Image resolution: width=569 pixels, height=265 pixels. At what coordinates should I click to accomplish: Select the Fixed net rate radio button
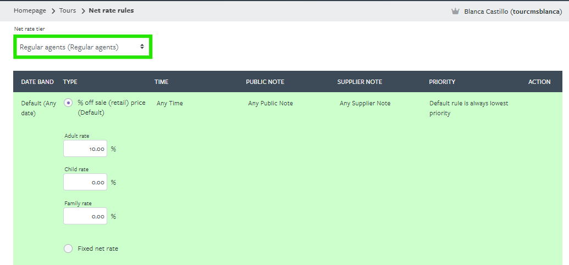tap(68, 249)
